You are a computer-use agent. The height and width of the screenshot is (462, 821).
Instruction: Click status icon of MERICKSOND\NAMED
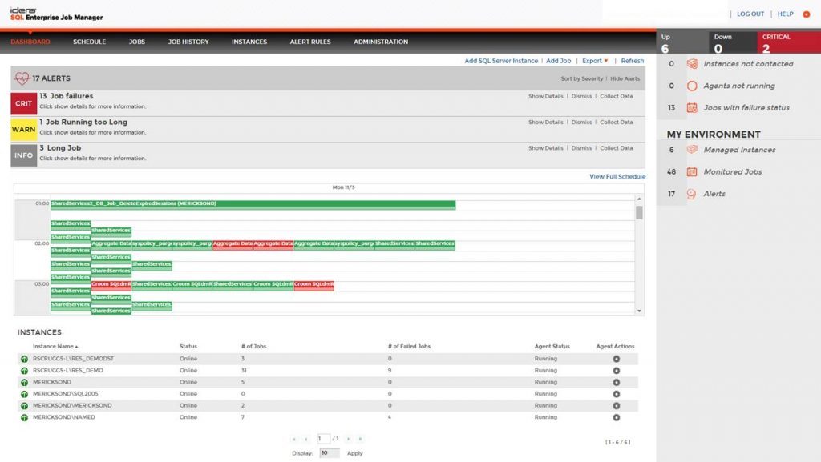(x=24, y=418)
